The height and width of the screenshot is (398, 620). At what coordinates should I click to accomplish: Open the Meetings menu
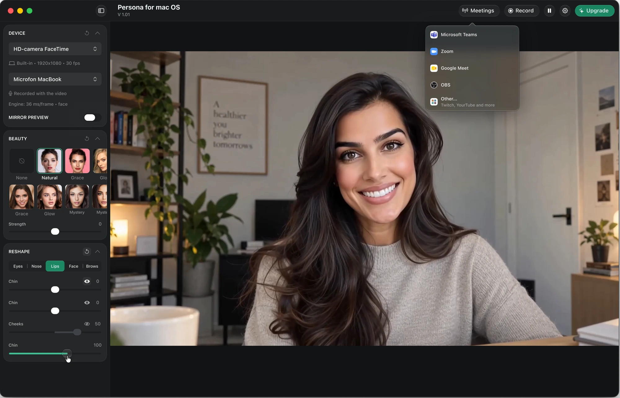pyautogui.click(x=479, y=11)
